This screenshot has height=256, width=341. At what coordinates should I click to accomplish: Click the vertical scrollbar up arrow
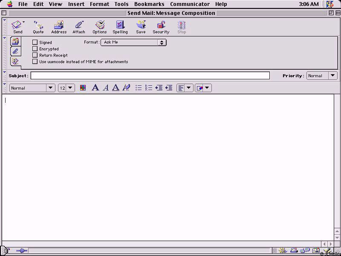click(337, 231)
